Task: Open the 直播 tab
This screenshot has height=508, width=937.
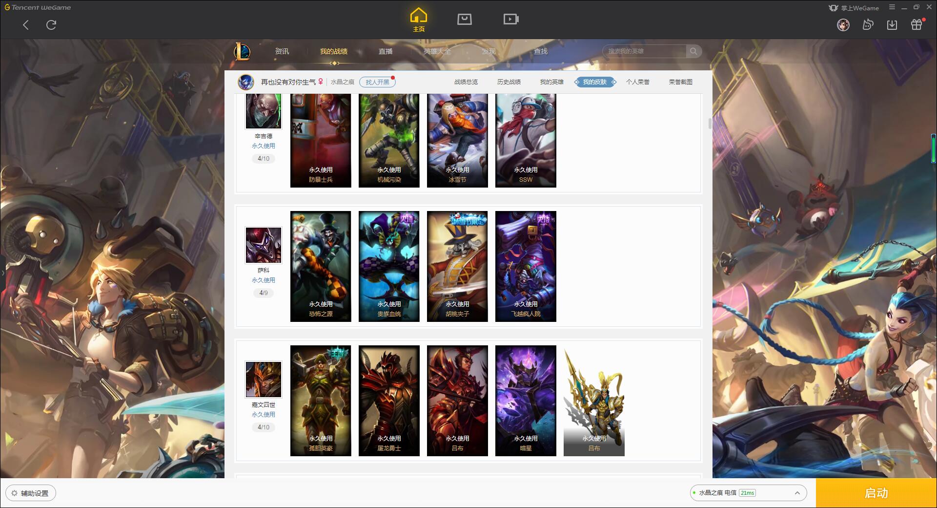Action: point(386,51)
